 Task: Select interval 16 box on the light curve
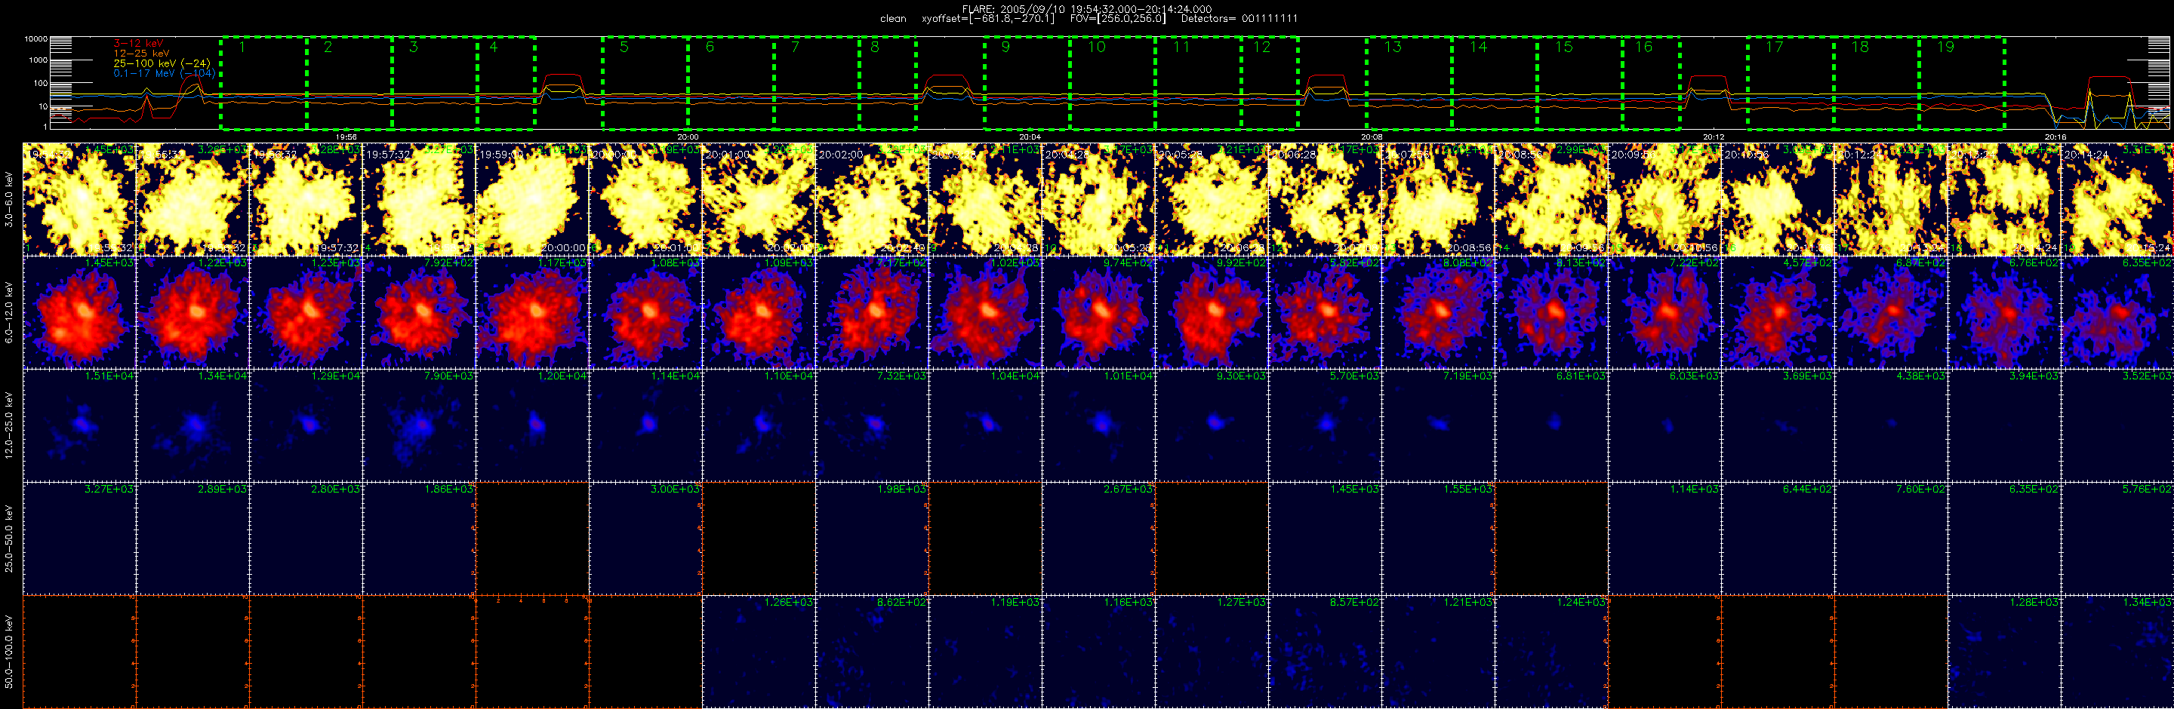pos(1652,83)
